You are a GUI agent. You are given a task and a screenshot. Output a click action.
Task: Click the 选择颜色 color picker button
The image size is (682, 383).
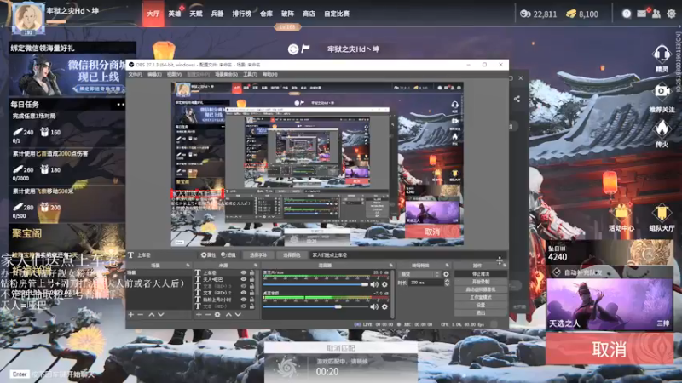[292, 254]
